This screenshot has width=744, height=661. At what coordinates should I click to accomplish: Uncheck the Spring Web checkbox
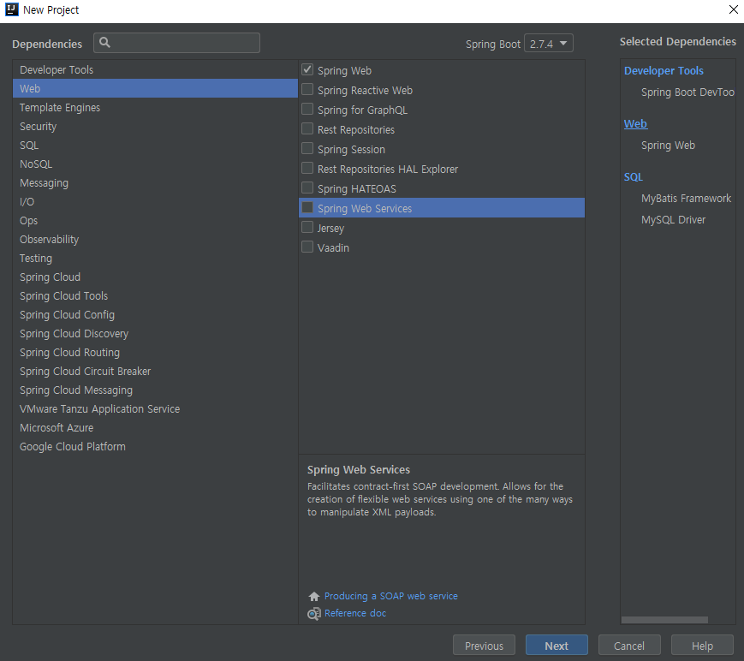(307, 69)
